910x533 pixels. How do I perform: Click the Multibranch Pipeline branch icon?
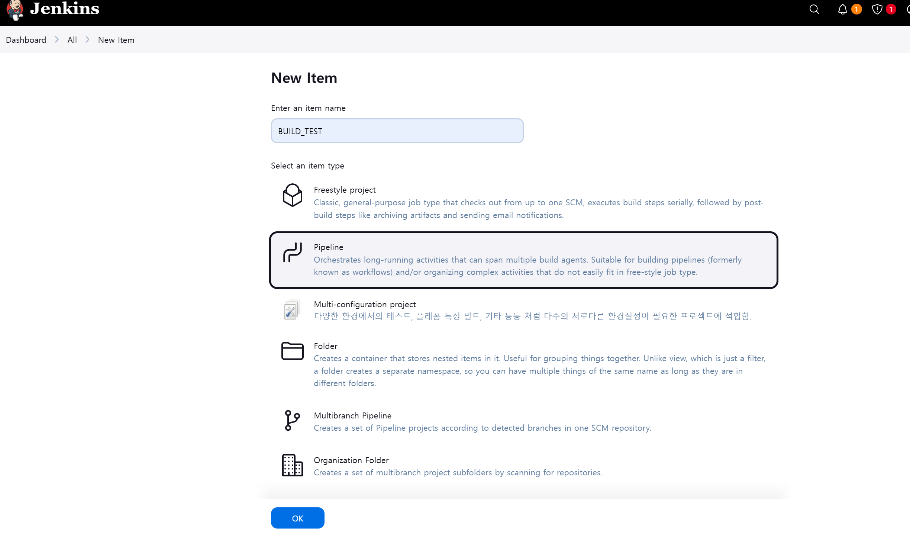(x=292, y=420)
